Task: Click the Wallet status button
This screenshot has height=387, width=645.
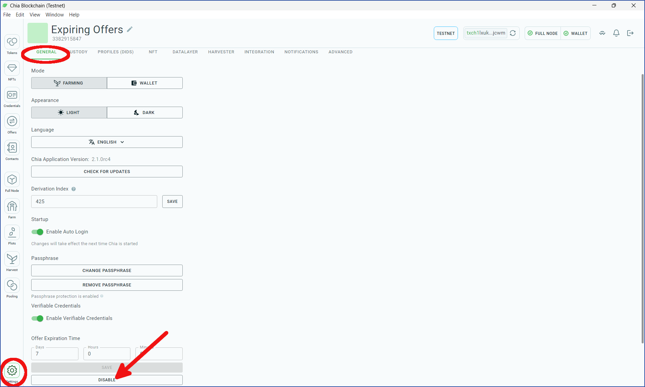Action: [576, 33]
